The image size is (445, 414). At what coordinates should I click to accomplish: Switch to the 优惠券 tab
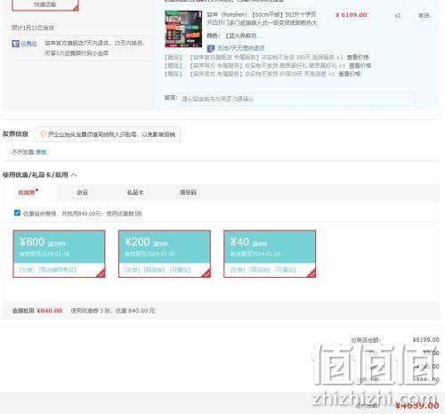click(28, 192)
